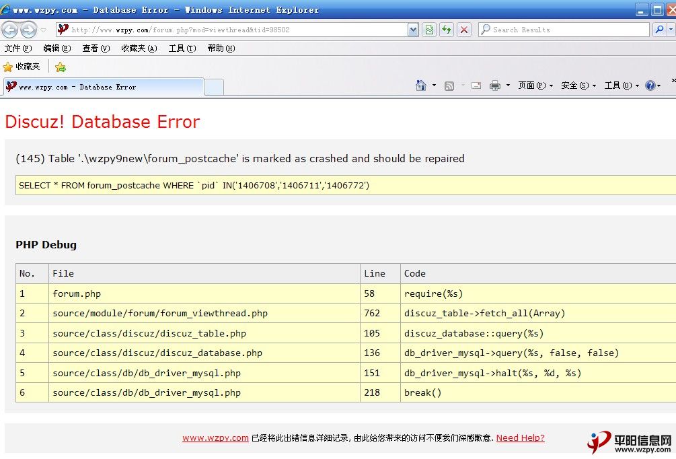Click the search magnifier button
The image size is (676, 459).
click(x=659, y=30)
